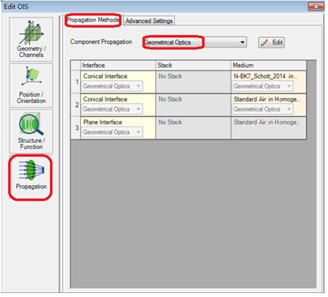
Task: Close the Edit OIS dialog
Action: pos(316,6)
